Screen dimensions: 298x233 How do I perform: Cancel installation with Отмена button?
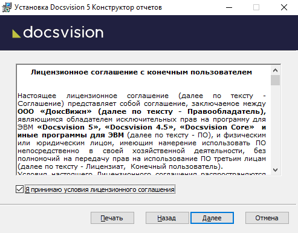point(267,218)
